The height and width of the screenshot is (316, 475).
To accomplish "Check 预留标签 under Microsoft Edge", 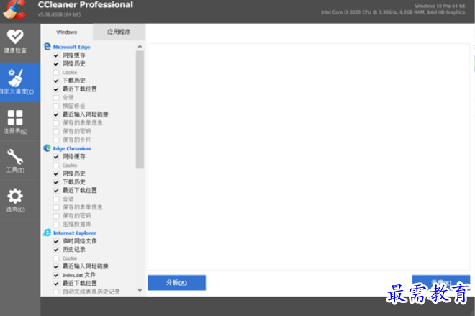I will 56,106.
